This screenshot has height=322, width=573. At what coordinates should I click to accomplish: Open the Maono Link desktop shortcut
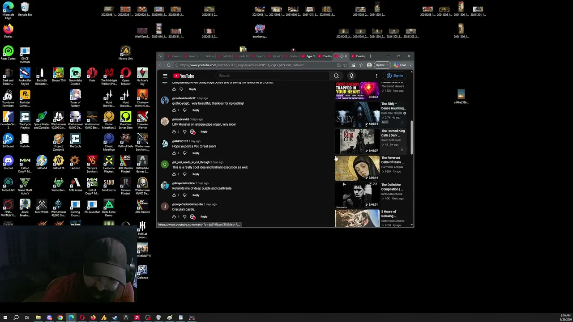126,53
